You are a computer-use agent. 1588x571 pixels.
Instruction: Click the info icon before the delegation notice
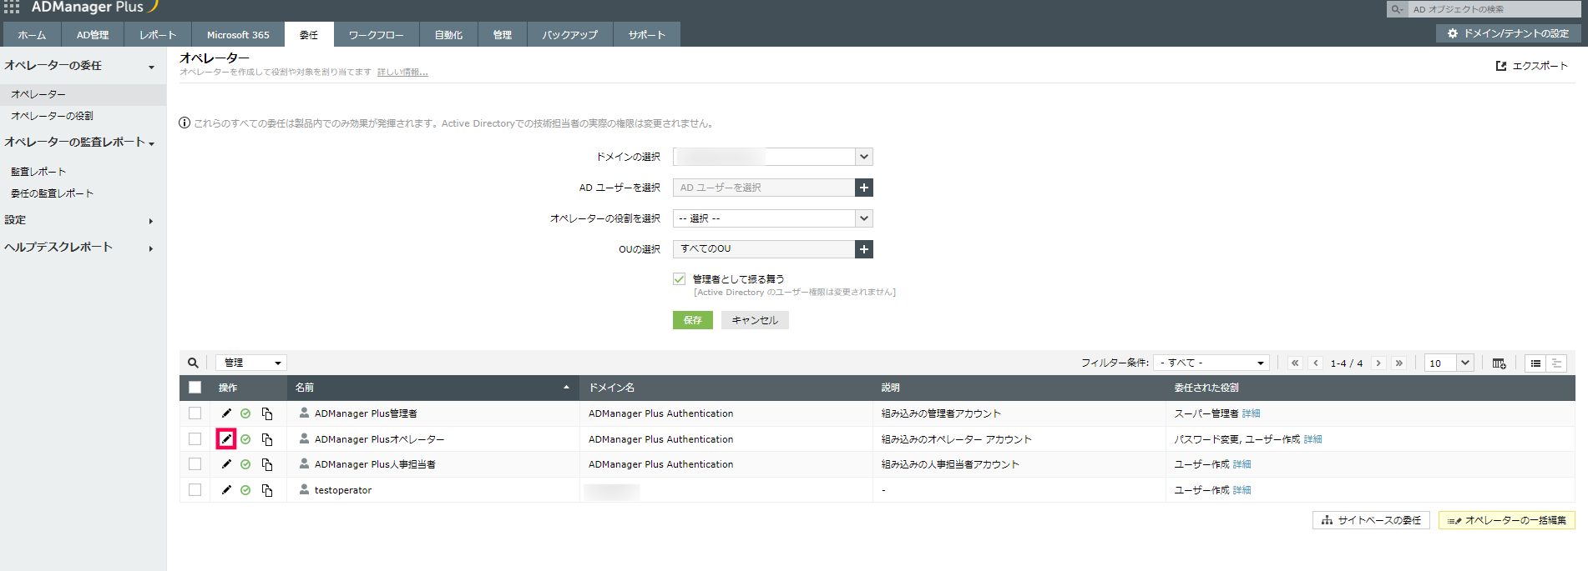click(x=185, y=123)
